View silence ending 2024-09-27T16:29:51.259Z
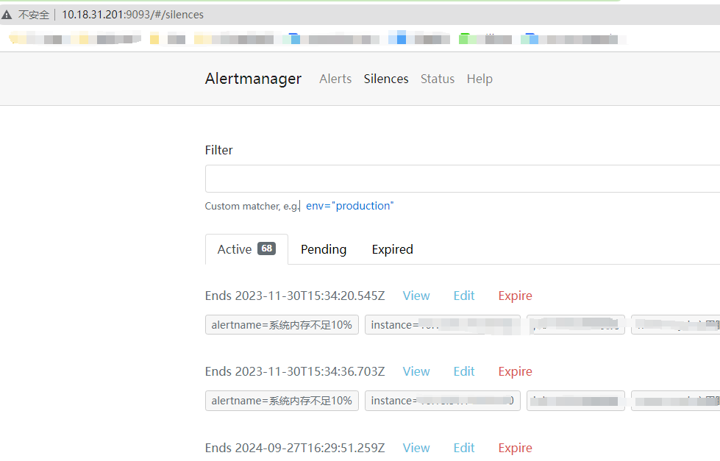 click(416, 448)
